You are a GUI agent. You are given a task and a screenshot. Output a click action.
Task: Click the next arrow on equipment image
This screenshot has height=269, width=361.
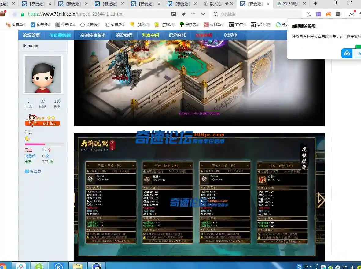(x=321, y=200)
